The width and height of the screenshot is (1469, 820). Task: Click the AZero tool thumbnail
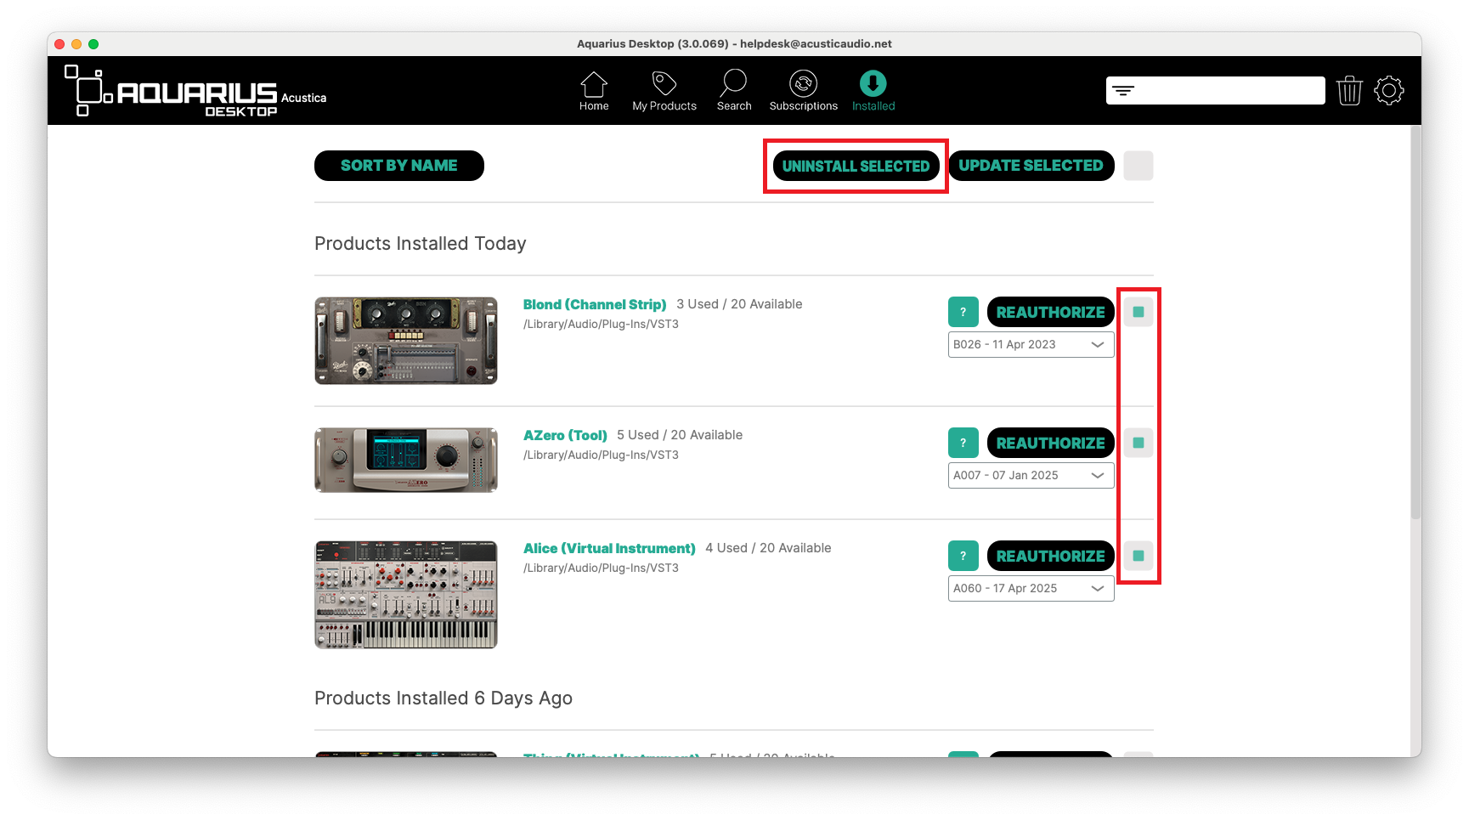point(406,460)
